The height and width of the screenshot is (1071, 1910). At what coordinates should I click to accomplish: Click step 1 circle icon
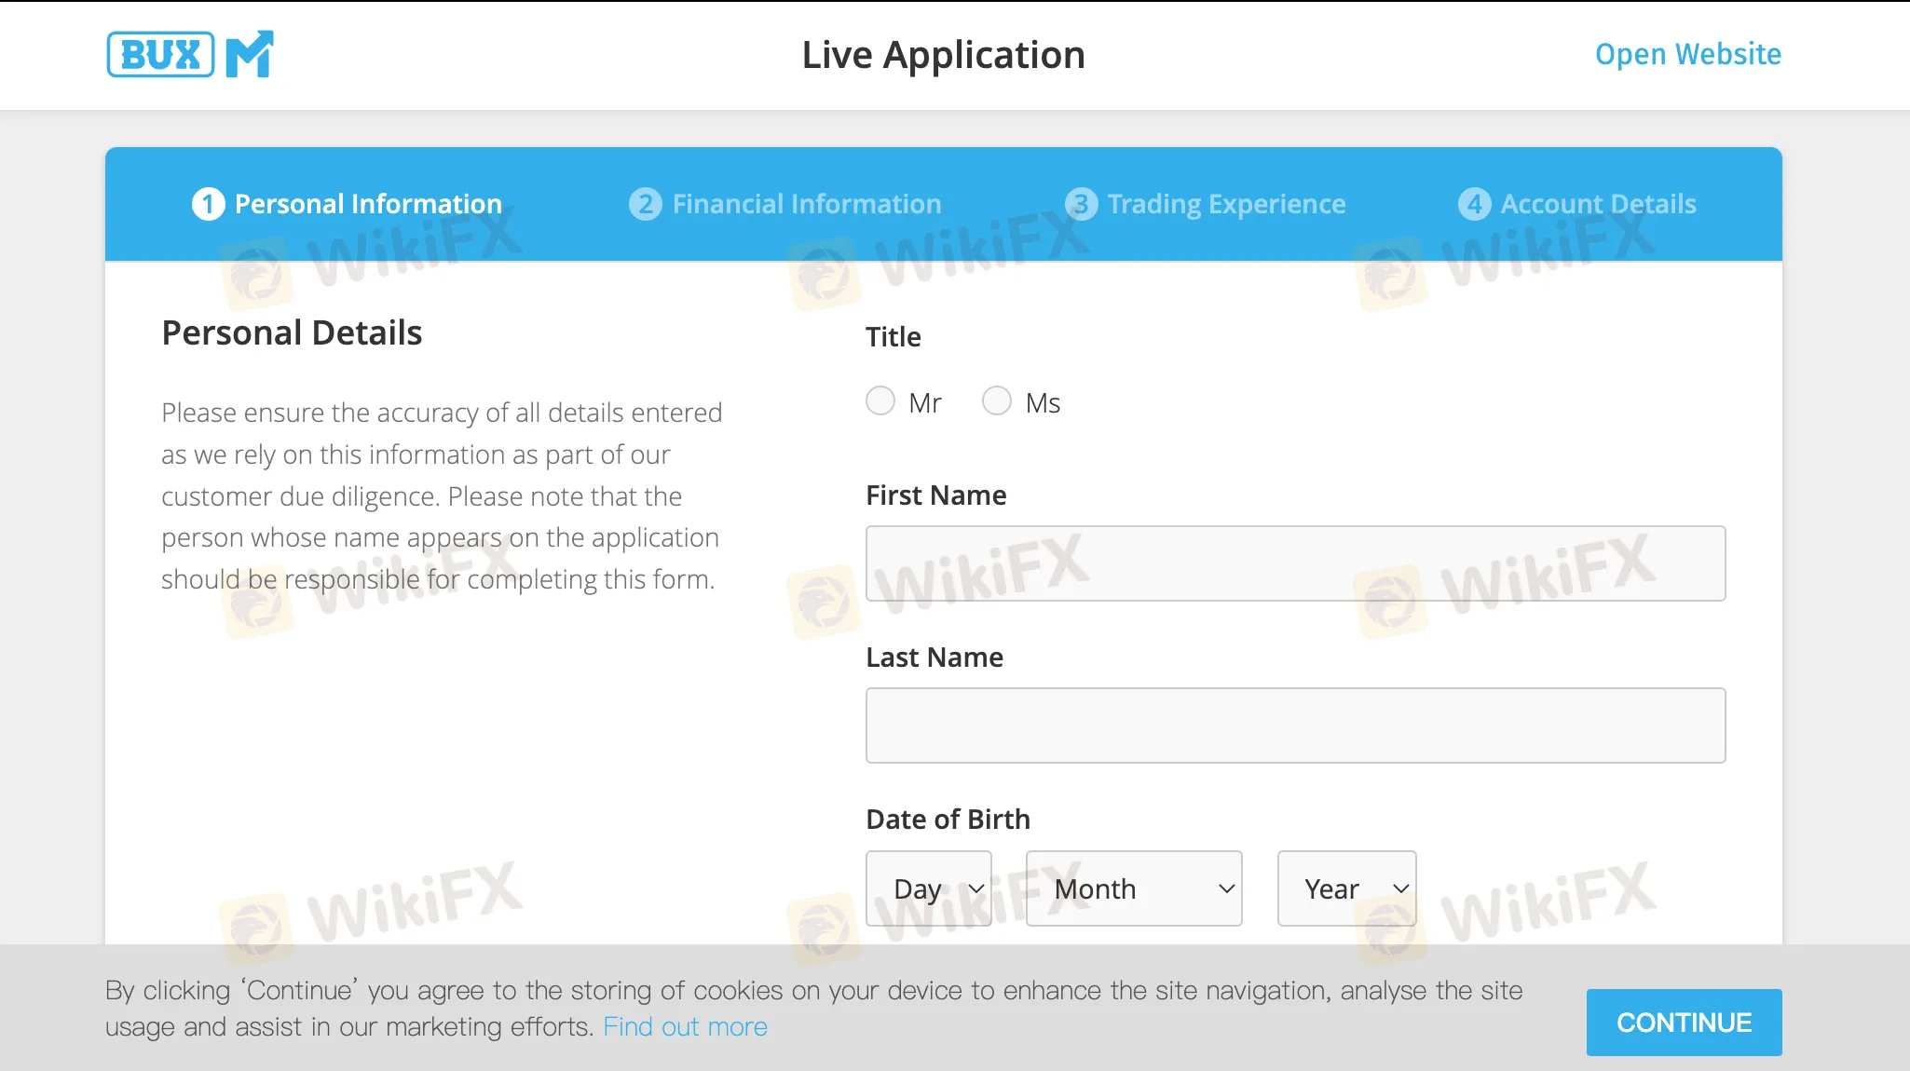coord(208,204)
